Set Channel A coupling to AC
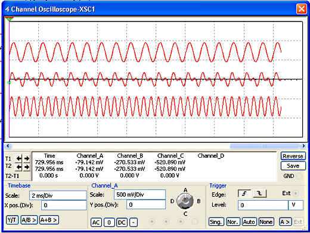310x233 pixels. pyautogui.click(x=96, y=222)
